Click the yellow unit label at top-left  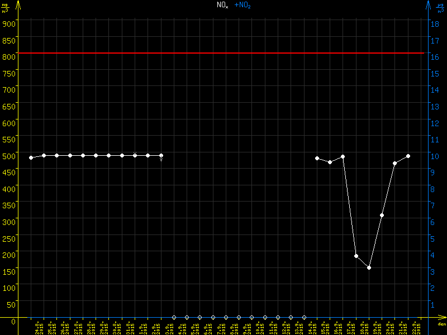(x=4, y=8)
